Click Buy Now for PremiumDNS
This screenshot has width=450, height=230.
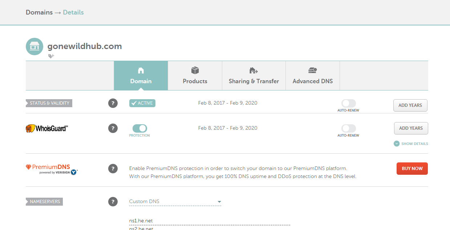[x=412, y=169]
